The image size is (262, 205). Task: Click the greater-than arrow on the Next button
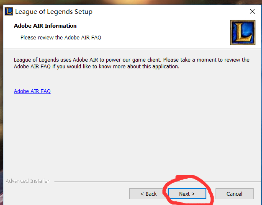point(193,194)
